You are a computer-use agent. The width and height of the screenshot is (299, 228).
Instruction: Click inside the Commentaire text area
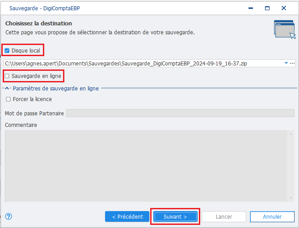(146, 166)
